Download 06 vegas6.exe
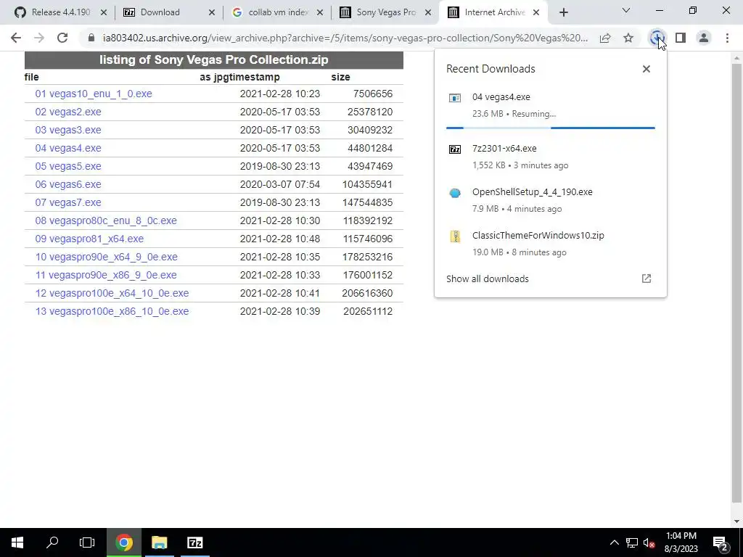 [x=68, y=184]
